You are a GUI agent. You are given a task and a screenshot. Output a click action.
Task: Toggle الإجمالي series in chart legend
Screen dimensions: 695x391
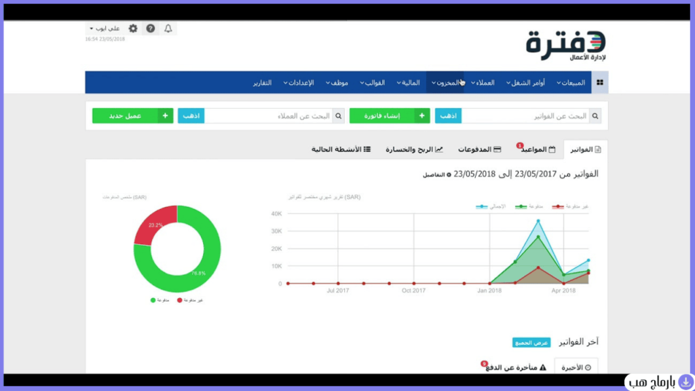(491, 206)
